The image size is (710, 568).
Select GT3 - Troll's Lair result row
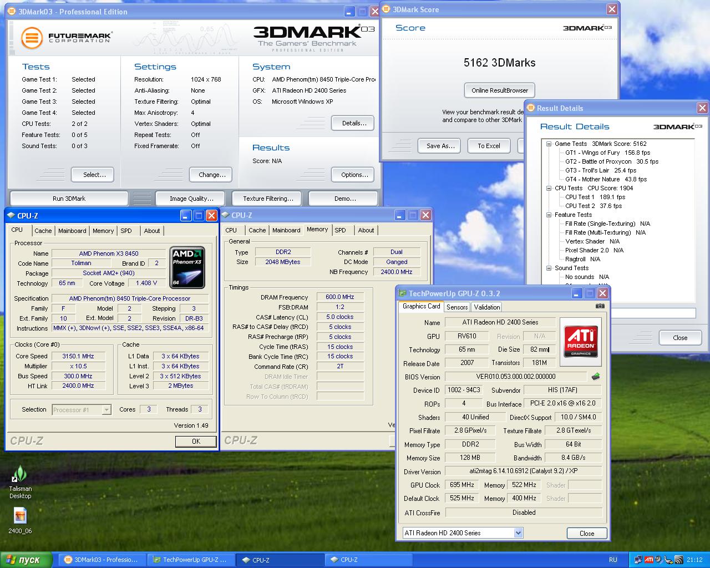pyautogui.click(x=601, y=170)
